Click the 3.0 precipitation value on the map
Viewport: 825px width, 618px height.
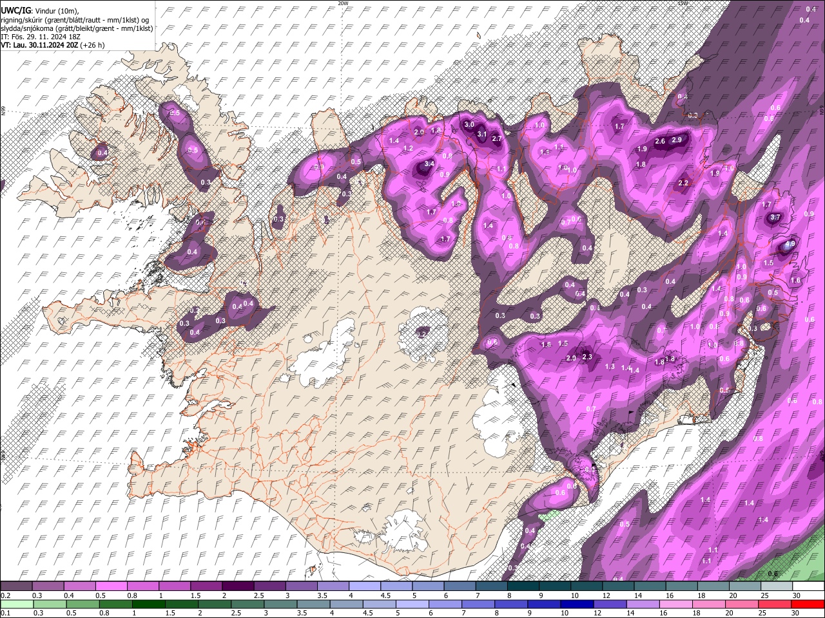click(x=469, y=124)
